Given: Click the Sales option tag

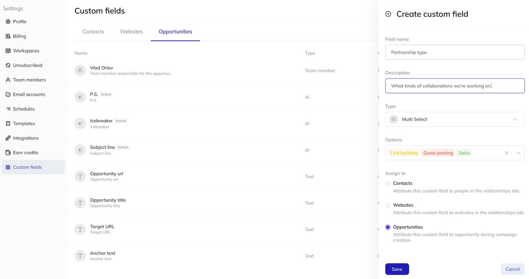Looking at the screenshot, I should pos(464,153).
